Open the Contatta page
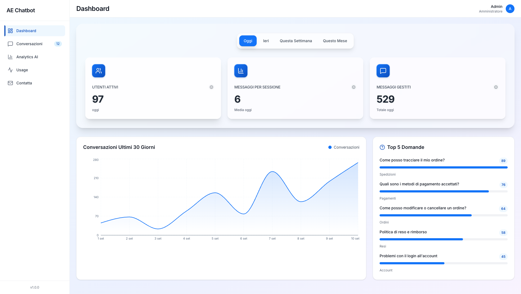This screenshot has width=521, height=294. pyautogui.click(x=24, y=83)
